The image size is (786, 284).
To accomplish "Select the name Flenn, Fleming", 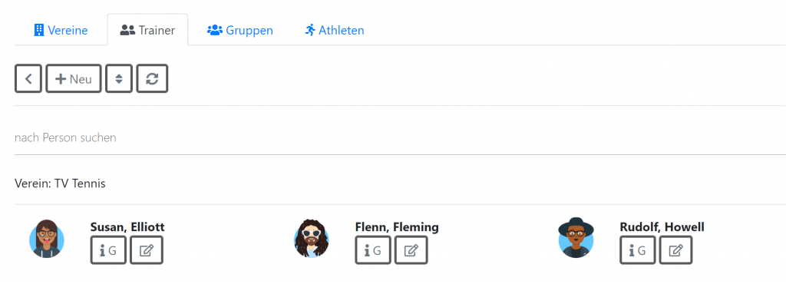I will point(397,227).
